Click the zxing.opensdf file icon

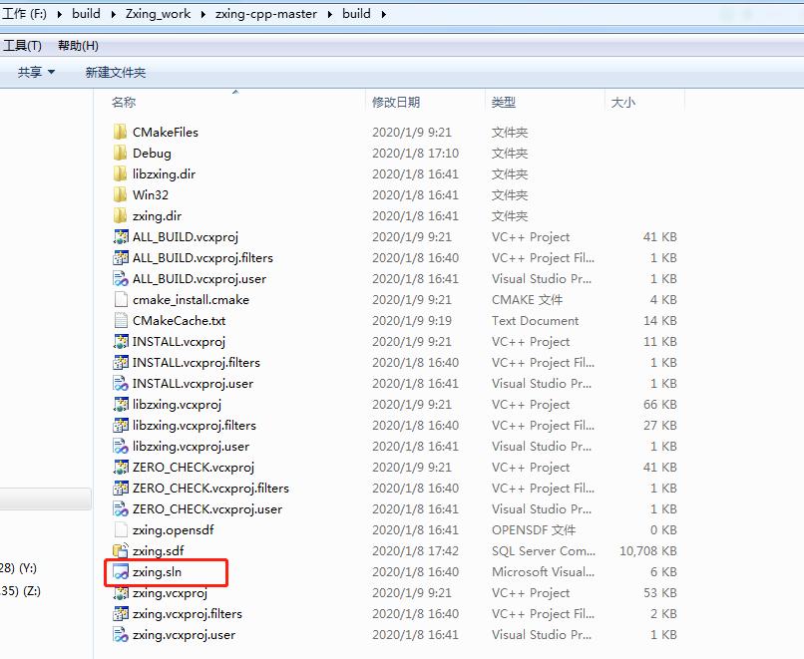[121, 530]
